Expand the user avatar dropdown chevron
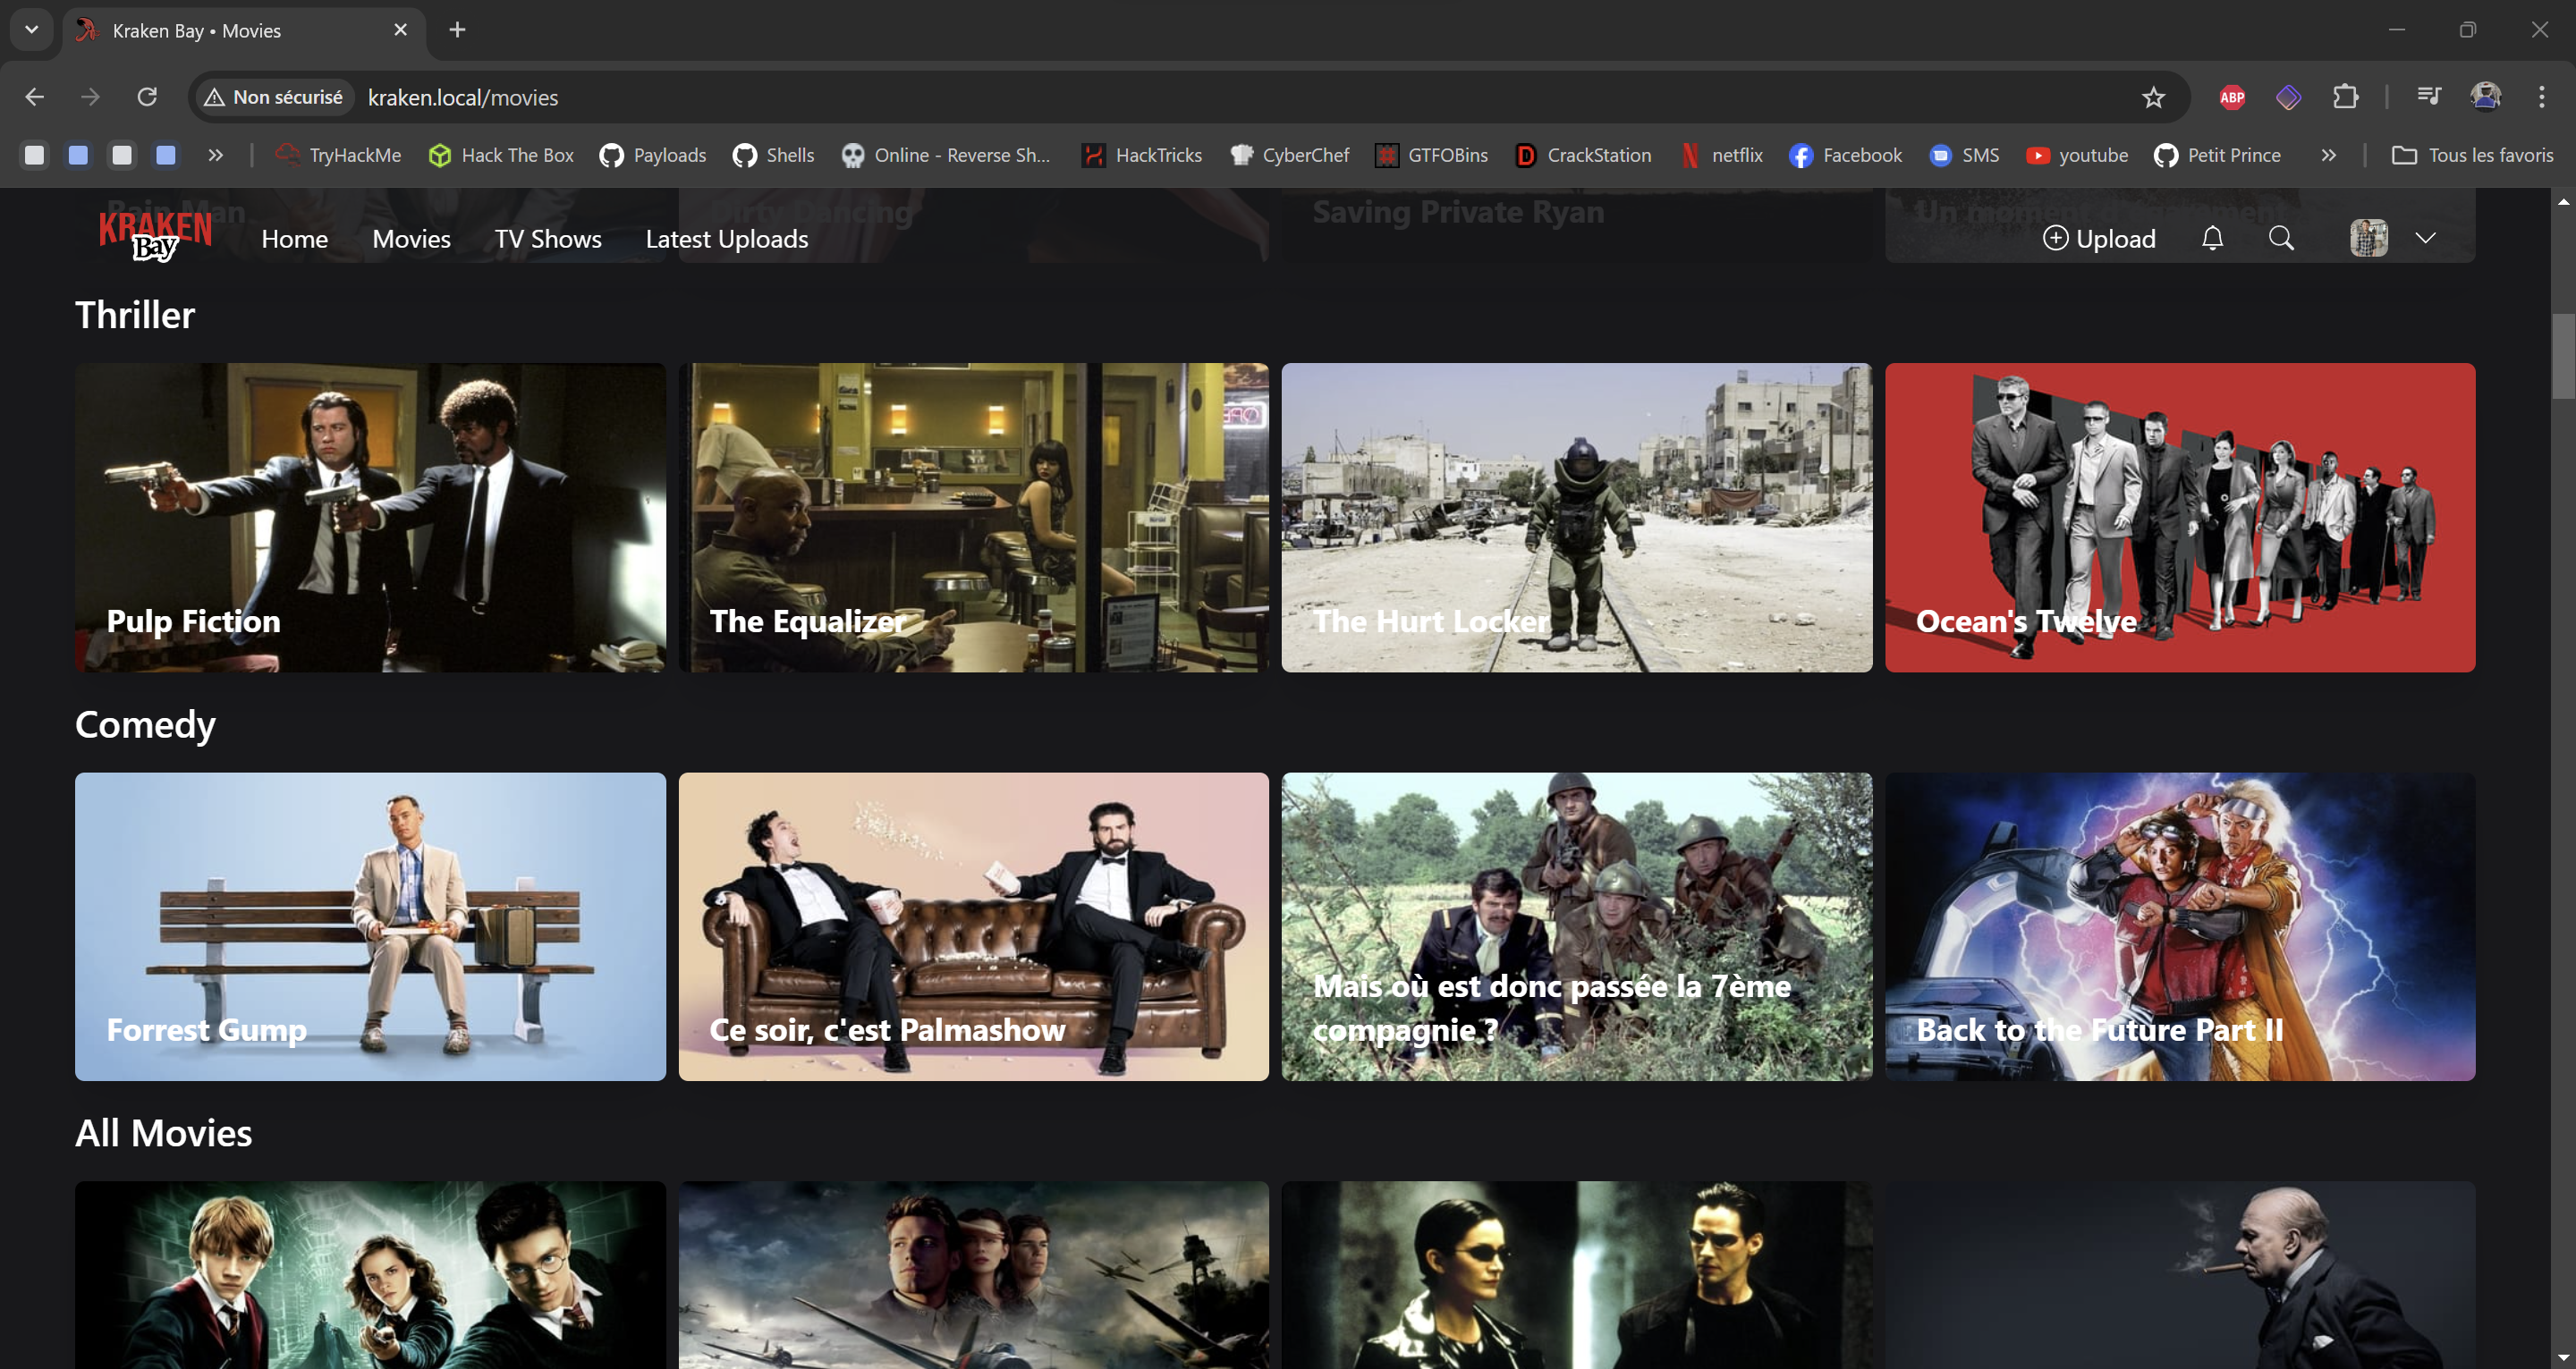Viewport: 2576px width, 1369px height. point(2425,238)
